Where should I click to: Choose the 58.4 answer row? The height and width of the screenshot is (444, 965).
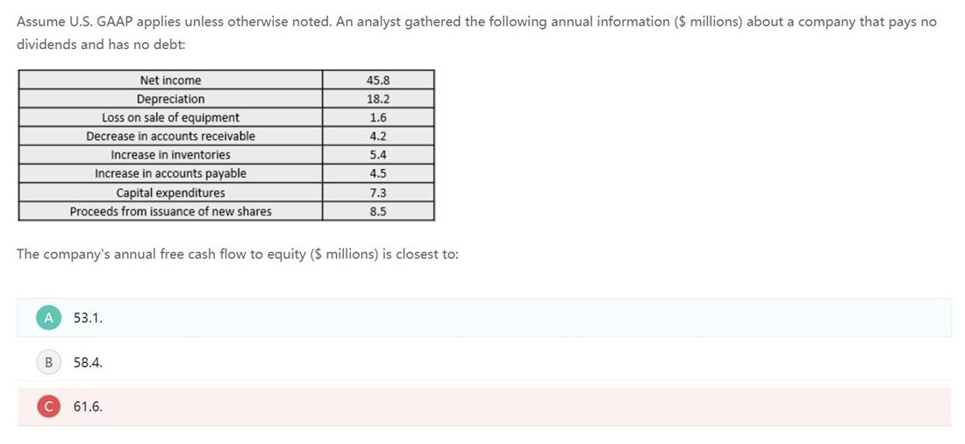click(483, 363)
